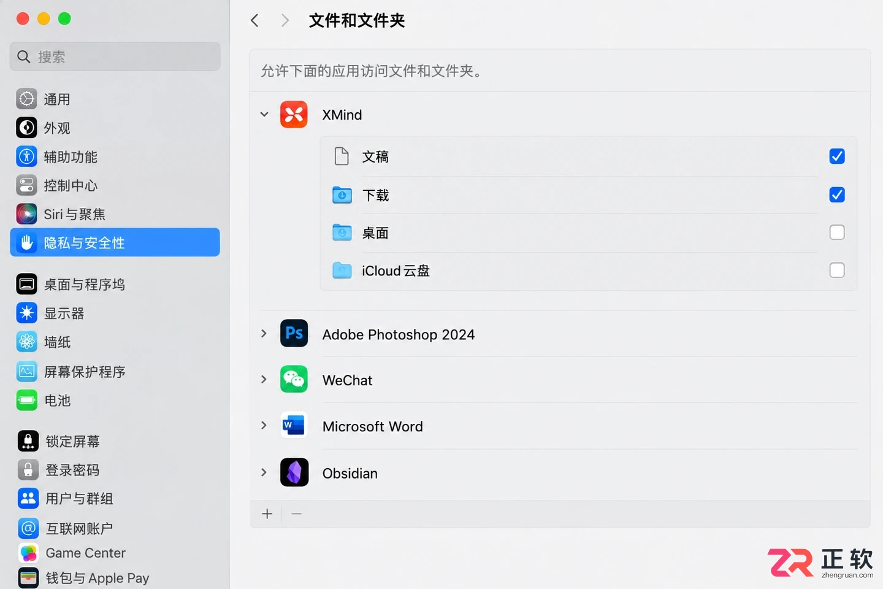Click the 桌面 folder icon
883x589 pixels.
point(342,233)
